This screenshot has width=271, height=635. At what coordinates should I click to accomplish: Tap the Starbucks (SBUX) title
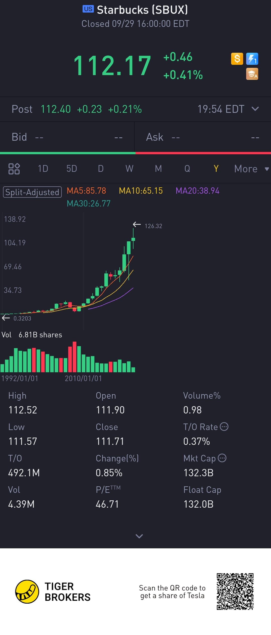click(x=142, y=10)
